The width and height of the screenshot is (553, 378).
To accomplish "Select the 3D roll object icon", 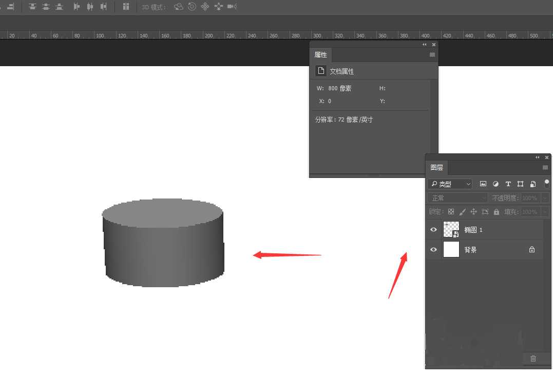I will (192, 7).
